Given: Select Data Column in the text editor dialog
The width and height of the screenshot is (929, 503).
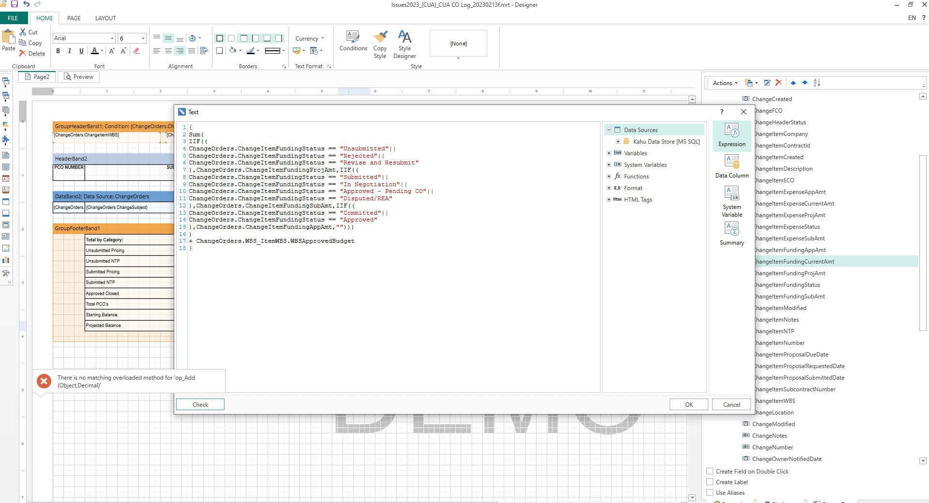Looking at the screenshot, I should [732, 167].
